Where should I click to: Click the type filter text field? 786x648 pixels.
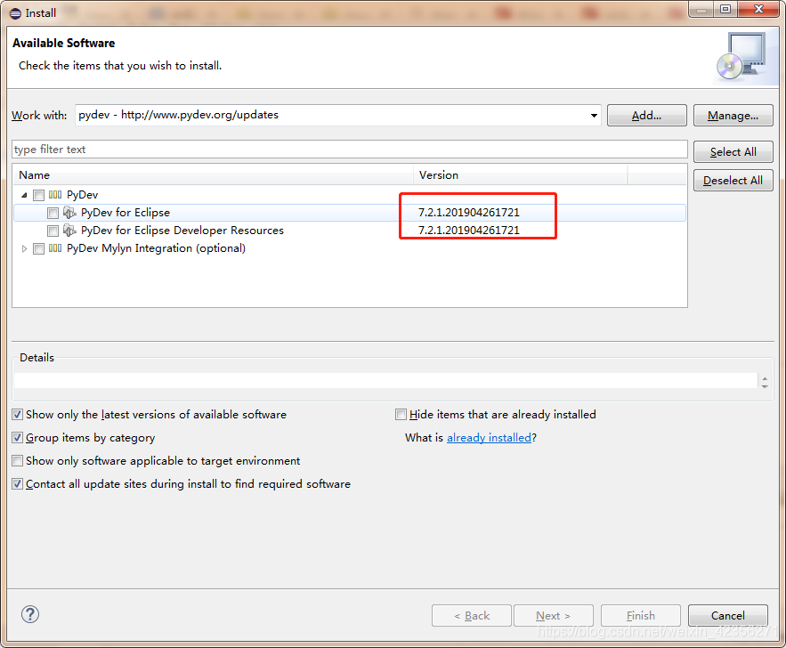(350, 150)
